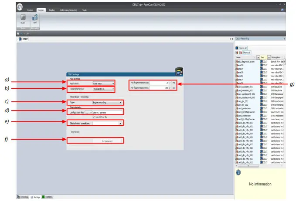Viewport: 296px width, 201px height.
Task: Click the undo arrow in quick toolbar
Action: point(21,33)
